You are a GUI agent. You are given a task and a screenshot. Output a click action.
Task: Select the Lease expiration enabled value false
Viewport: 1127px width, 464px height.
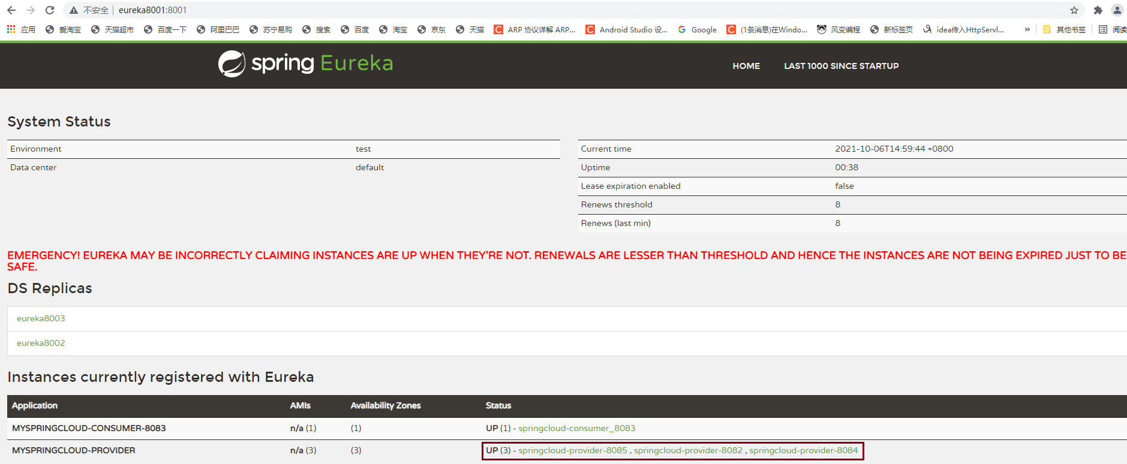coord(844,186)
